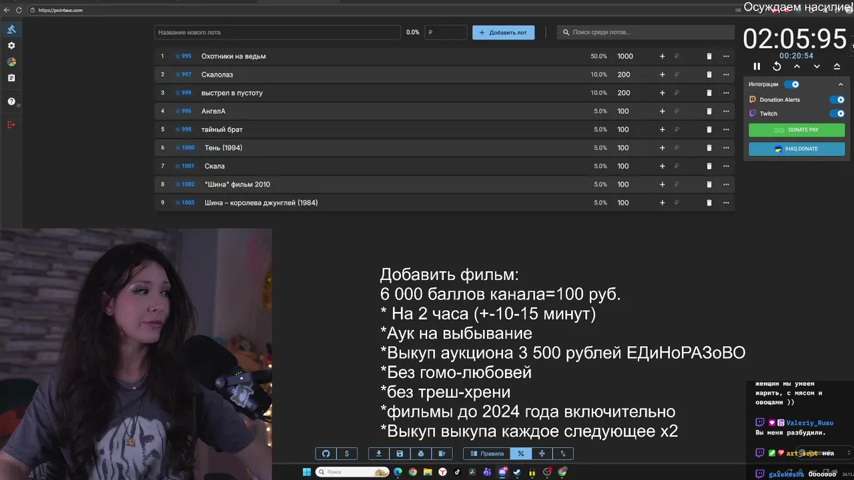
Task: Click the red logout icon
Action: (x=11, y=125)
